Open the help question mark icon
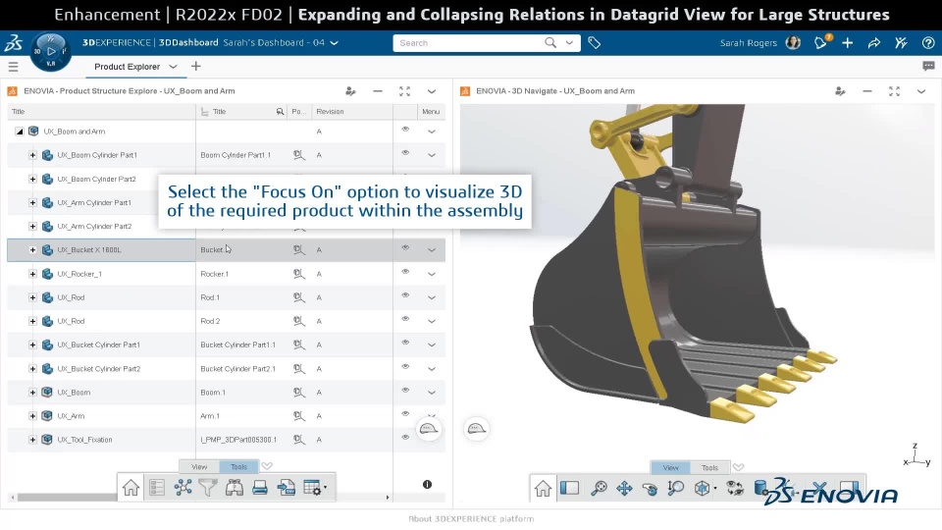 point(928,42)
